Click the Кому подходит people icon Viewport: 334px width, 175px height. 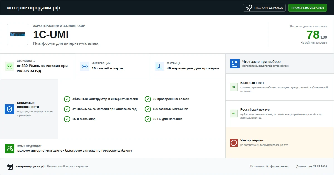click(10, 149)
